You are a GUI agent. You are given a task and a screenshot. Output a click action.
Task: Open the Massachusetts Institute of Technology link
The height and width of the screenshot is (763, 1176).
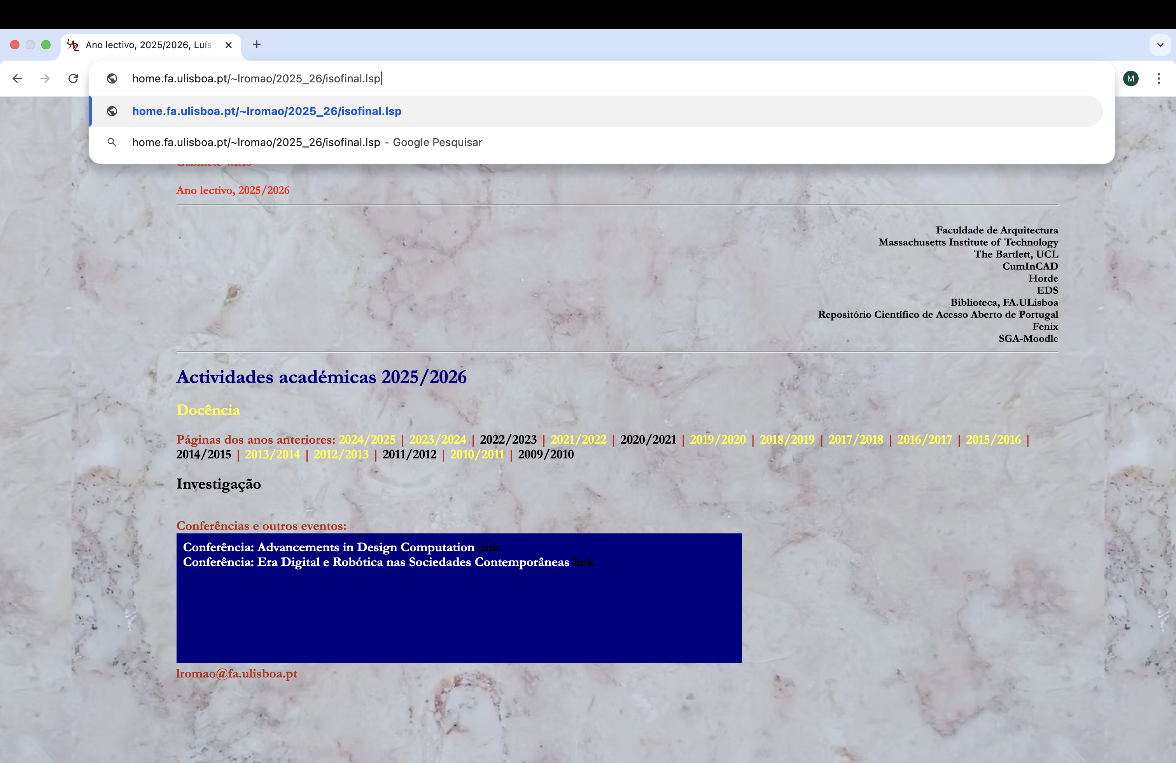click(968, 242)
